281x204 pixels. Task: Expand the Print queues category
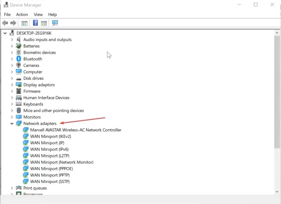pyautogui.click(x=12, y=188)
